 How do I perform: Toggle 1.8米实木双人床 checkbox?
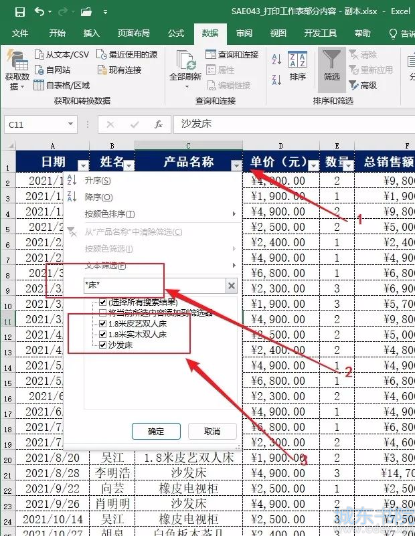tap(102, 334)
